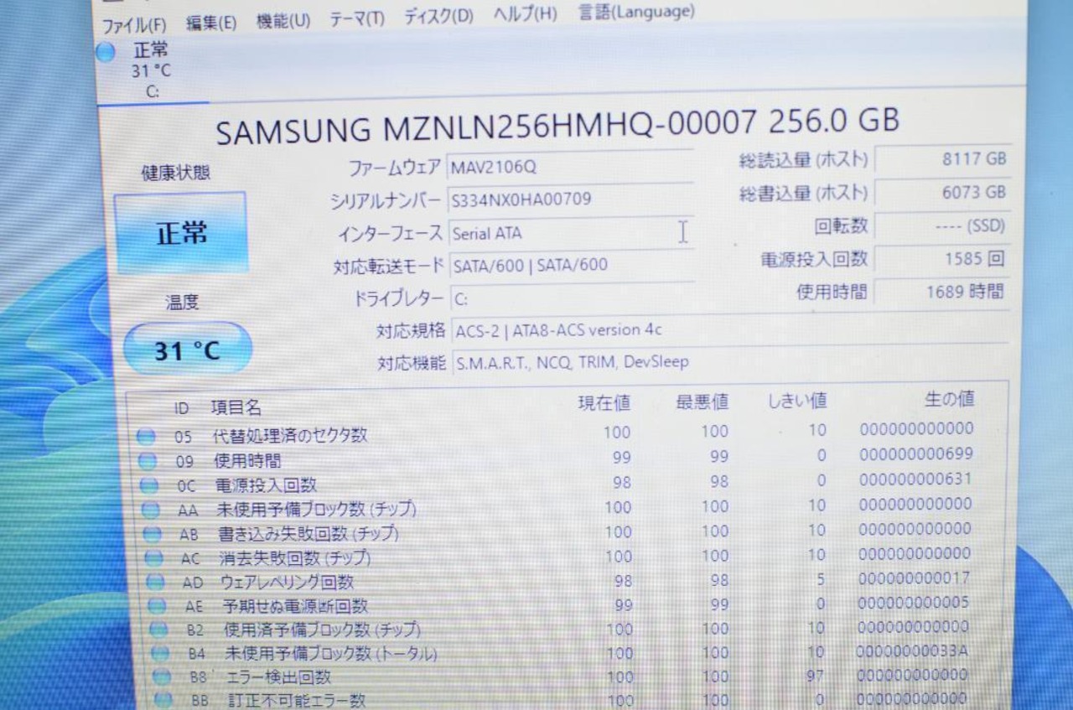The height and width of the screenshot is (710, 1073).
Task: Click raw value 000000000699
Action: 916,453
